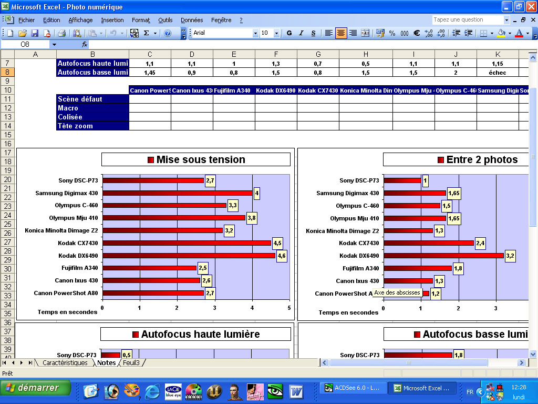Decrease the cell indent
This screenshot has height=404, width=538.
coord(456,33)
